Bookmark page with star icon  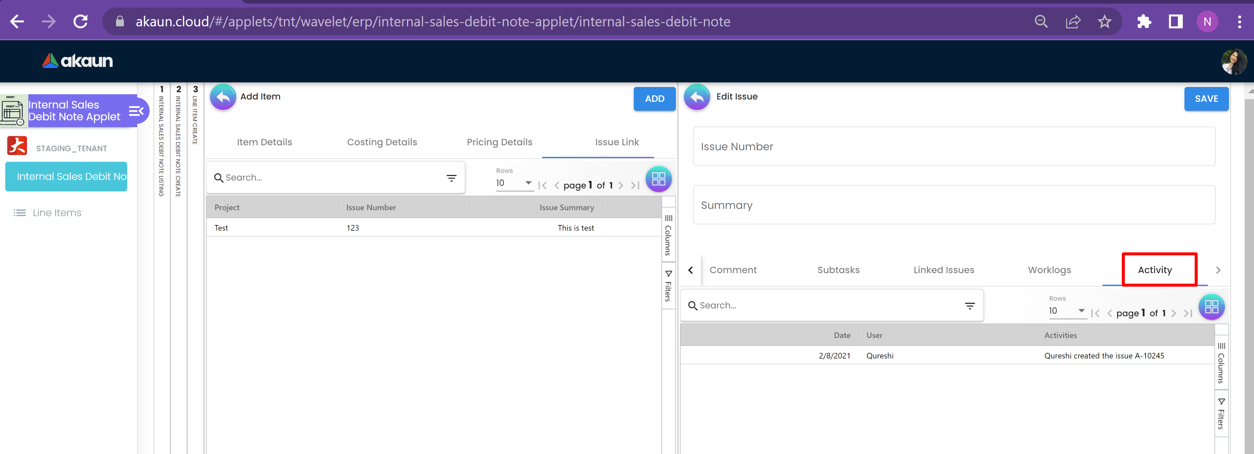[x=1104, y=22]
